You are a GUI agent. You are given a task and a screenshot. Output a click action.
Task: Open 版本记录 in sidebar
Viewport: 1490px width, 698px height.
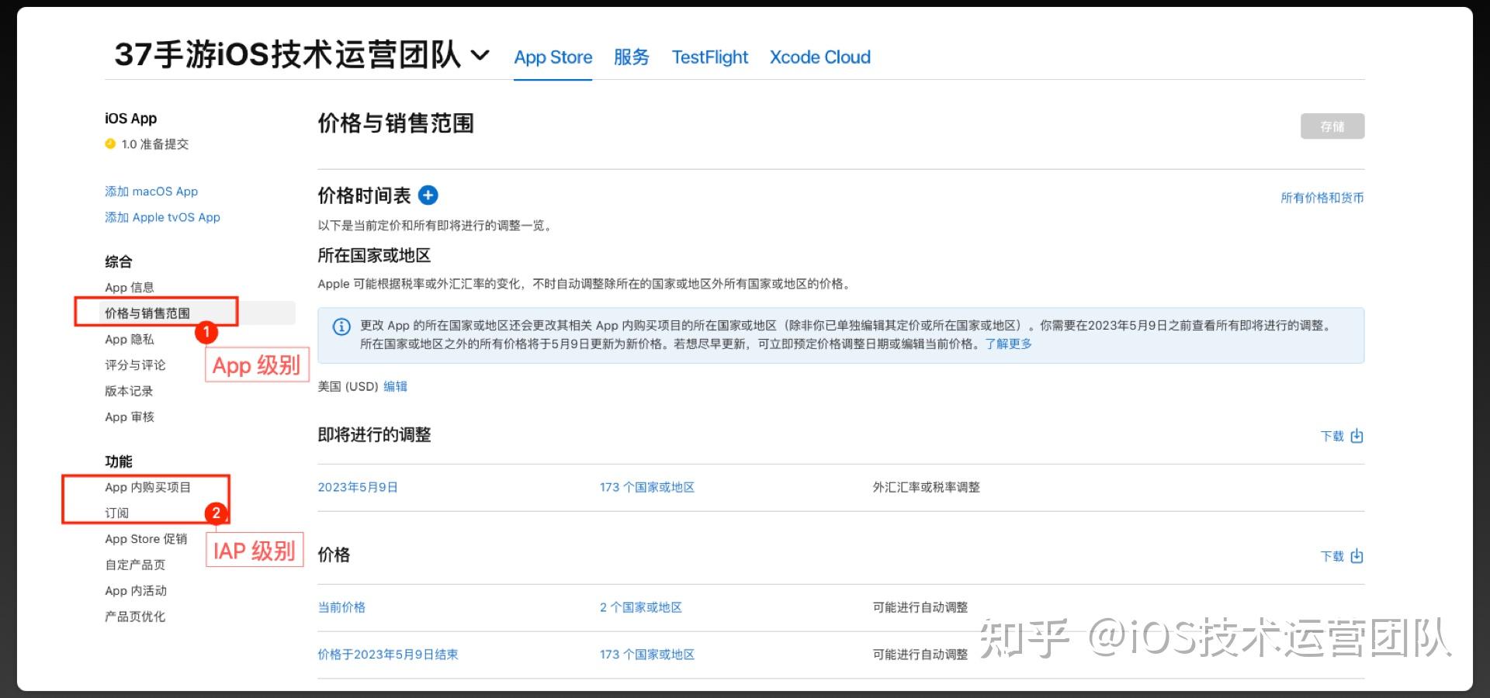(x=129, y=391)
